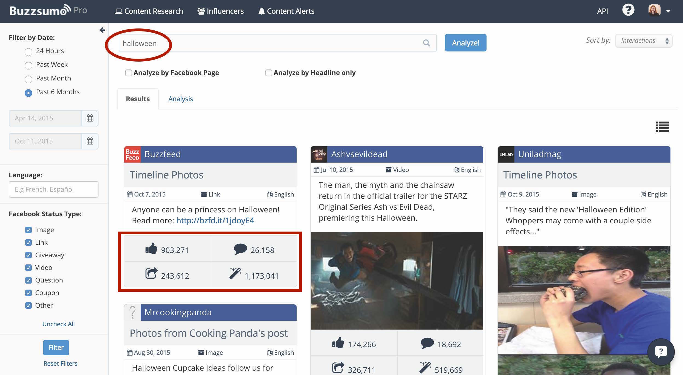Open the Sort by Interactions dropdown
Viewport: 683px width, 375px height.
pyautogui.click(x=644, y=41)
